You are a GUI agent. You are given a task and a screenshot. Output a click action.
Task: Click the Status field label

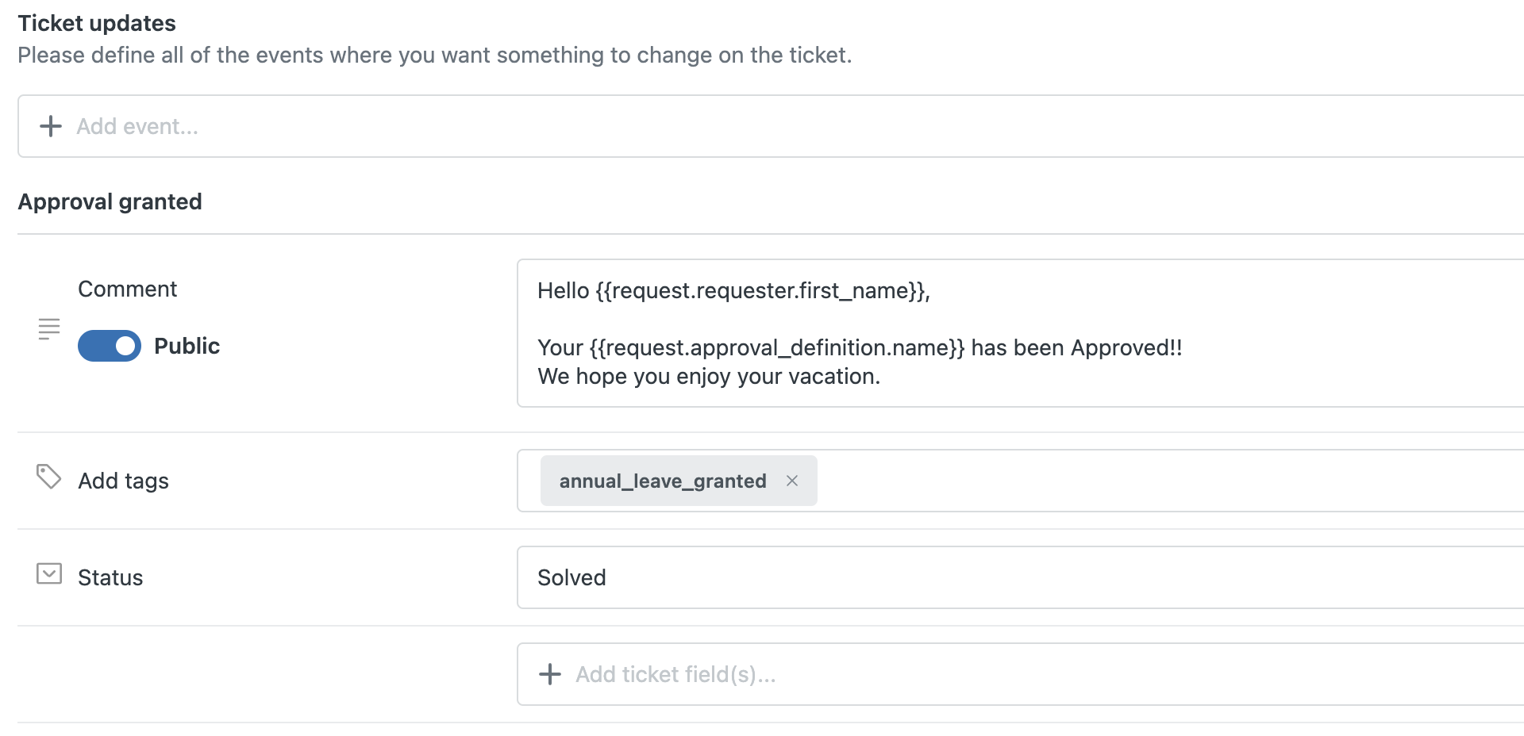(x=110, y=577)
